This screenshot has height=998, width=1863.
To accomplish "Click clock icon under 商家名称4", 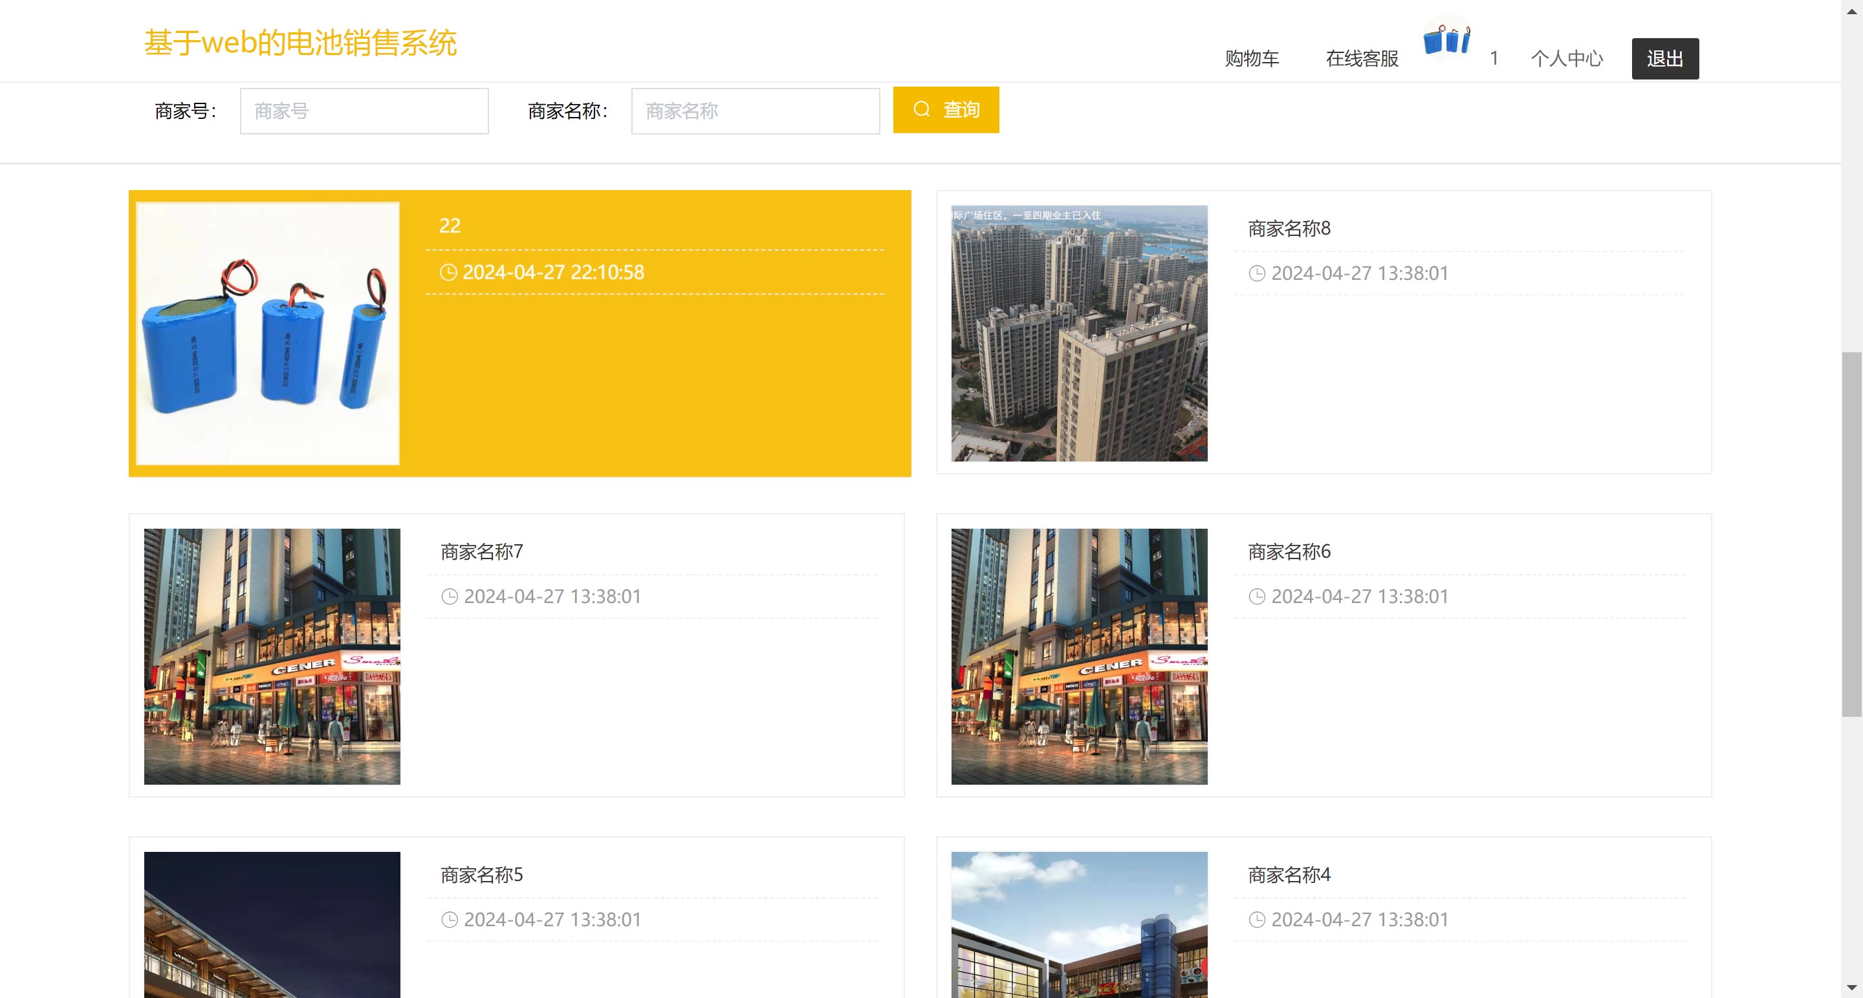I will [x=1257, y=919].
